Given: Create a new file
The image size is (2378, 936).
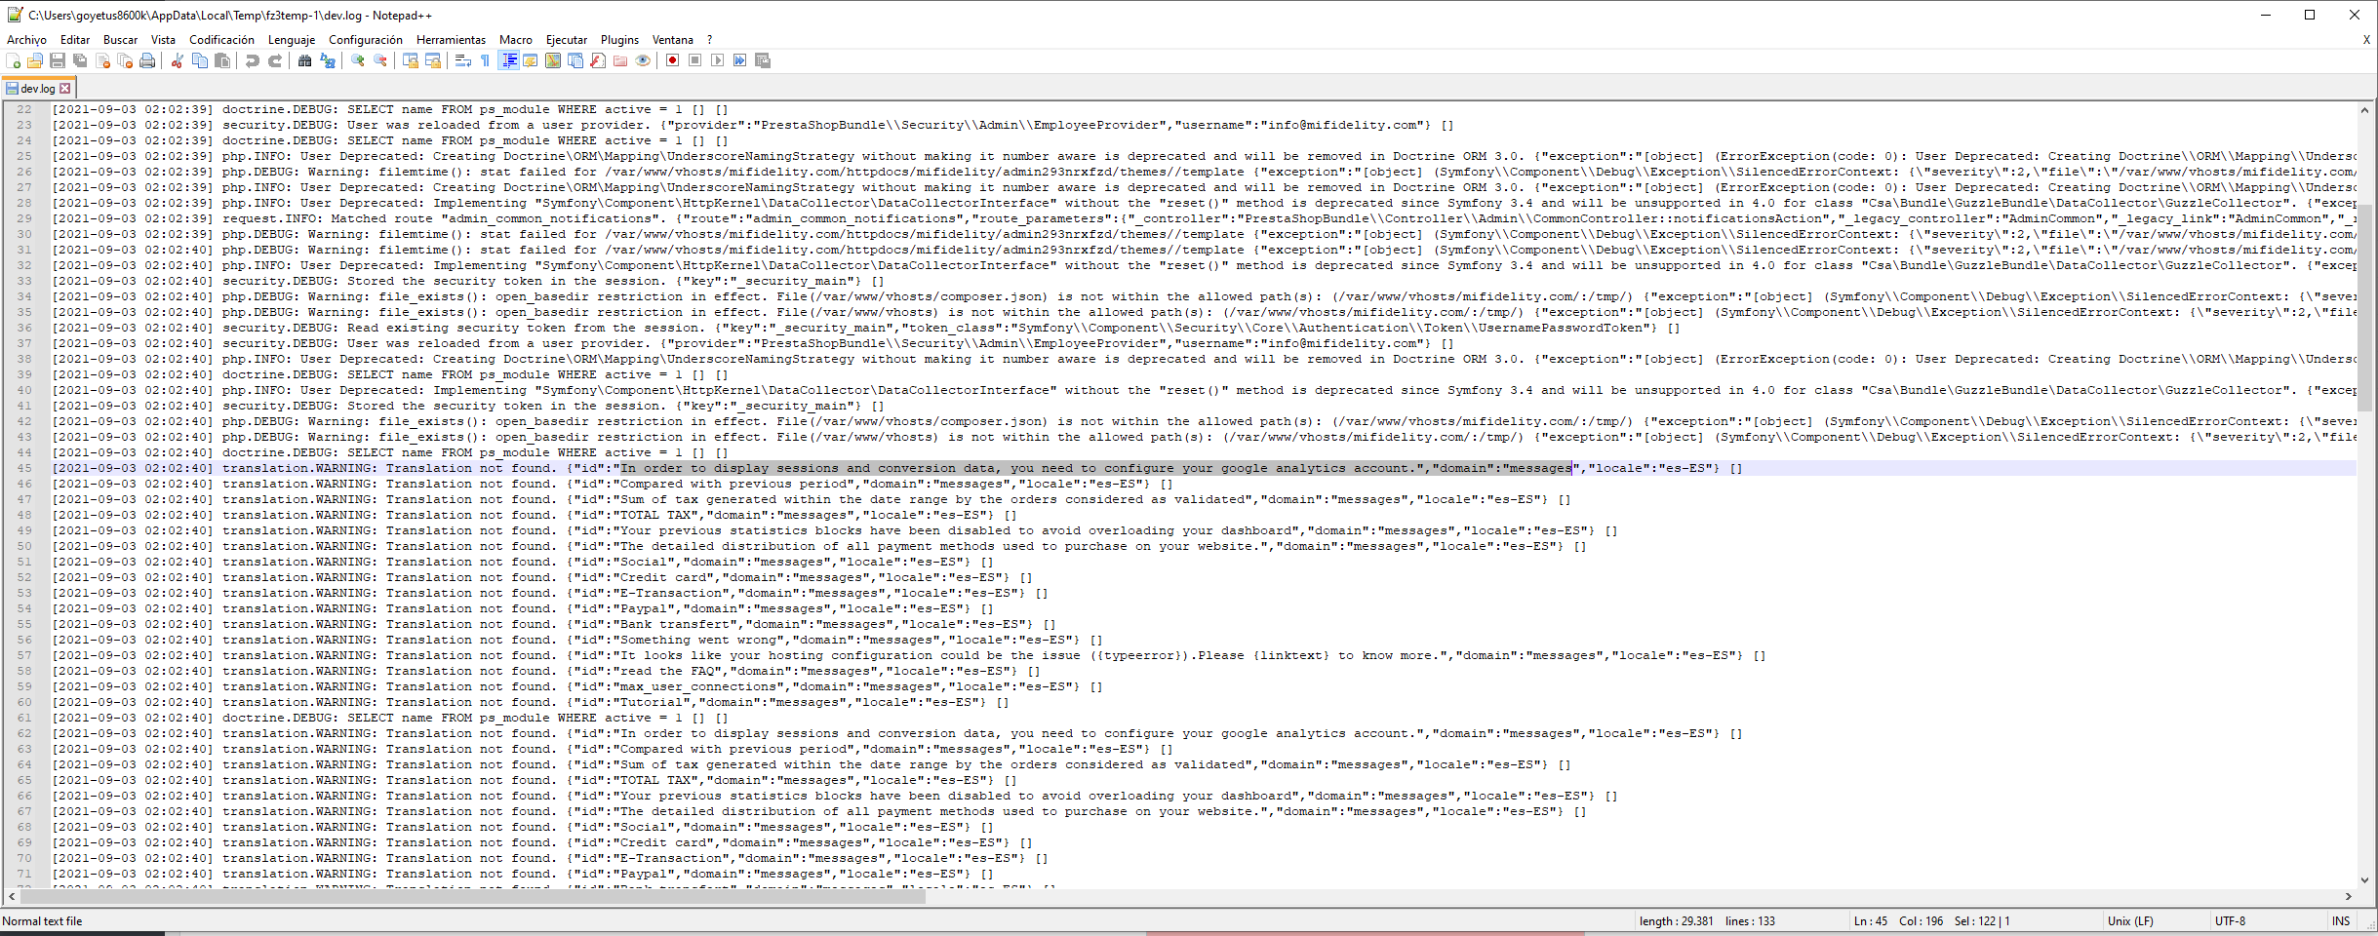Looking at the screenshot, I should tap(14, 60).
